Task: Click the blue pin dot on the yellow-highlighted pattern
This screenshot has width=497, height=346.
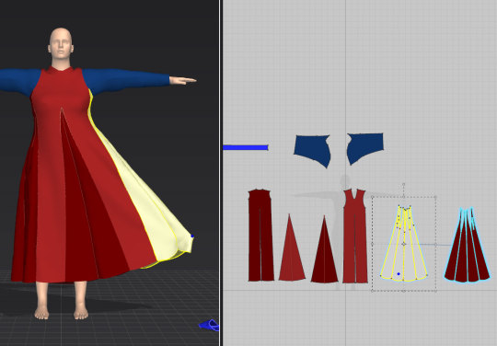Action: pos(399,273)
